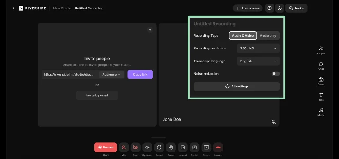Change the Layout

click(x=183, y=148)
